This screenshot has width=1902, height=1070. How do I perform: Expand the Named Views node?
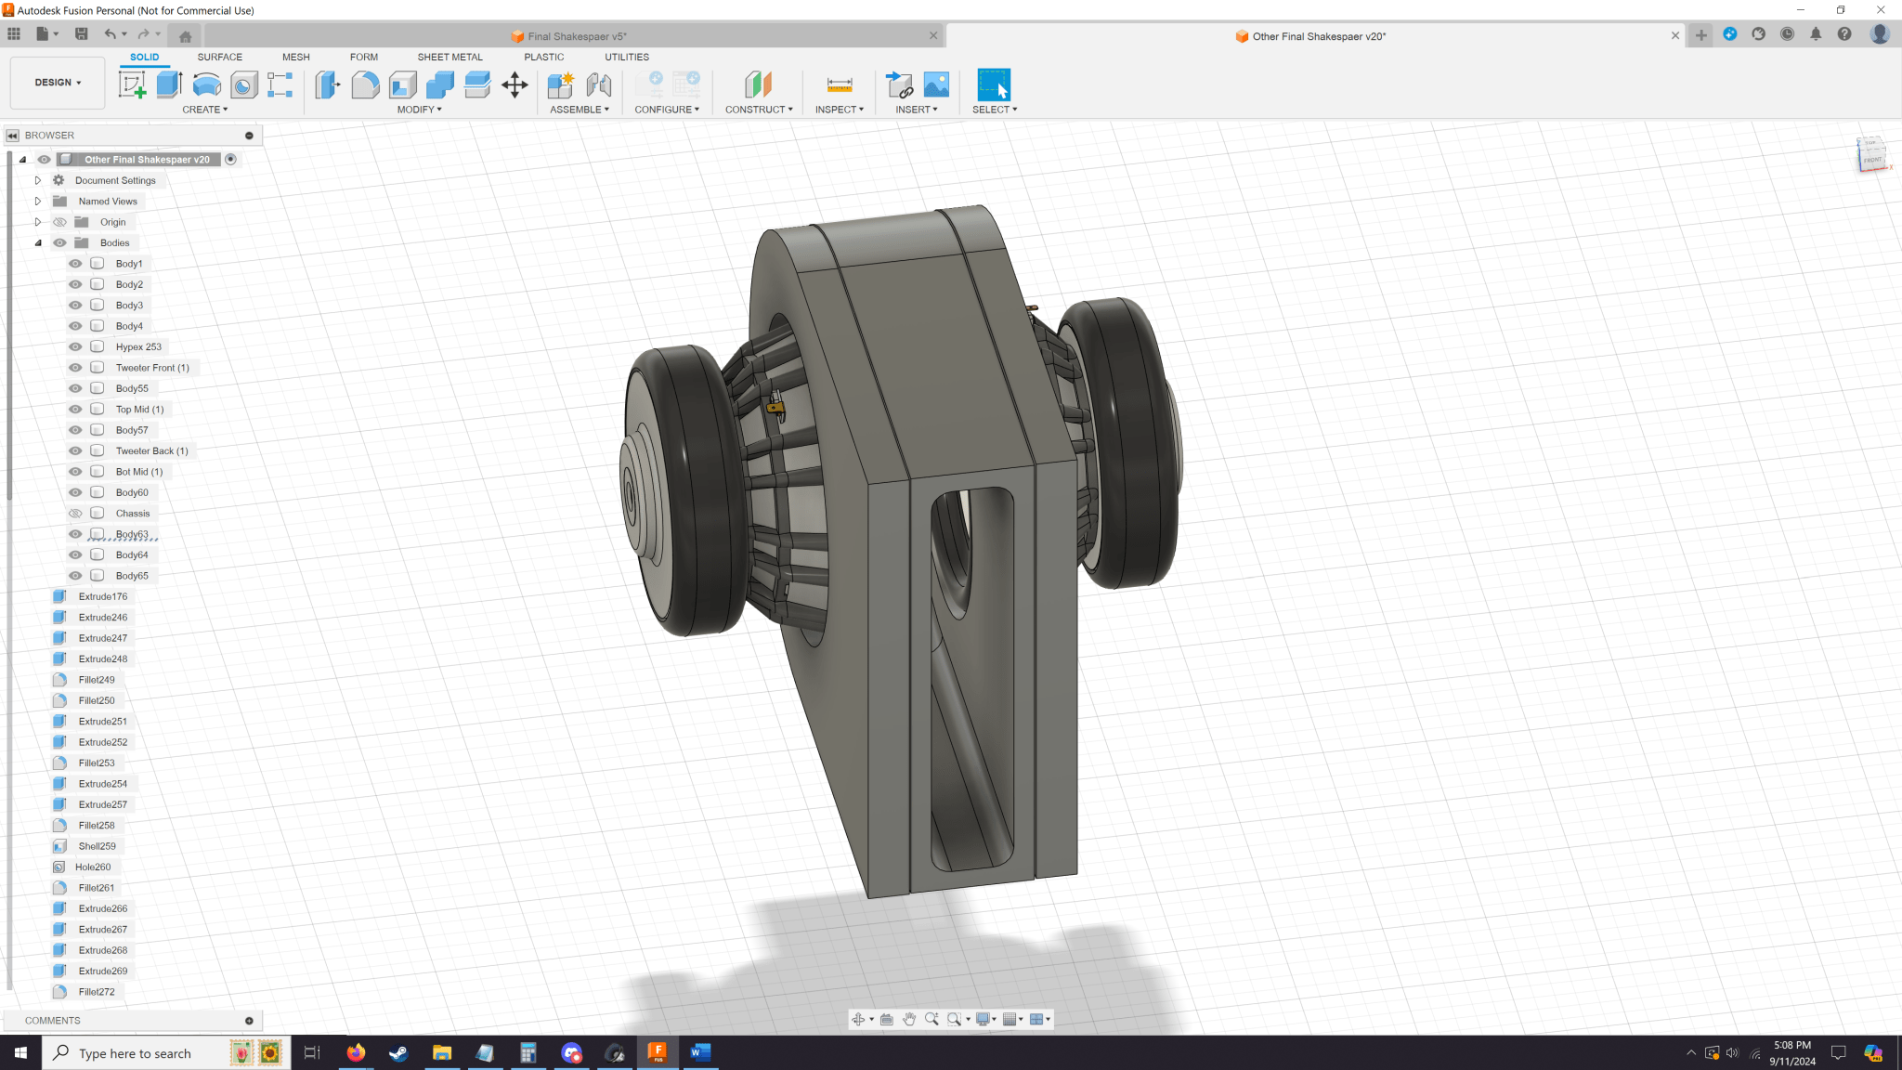click(38, 202)
